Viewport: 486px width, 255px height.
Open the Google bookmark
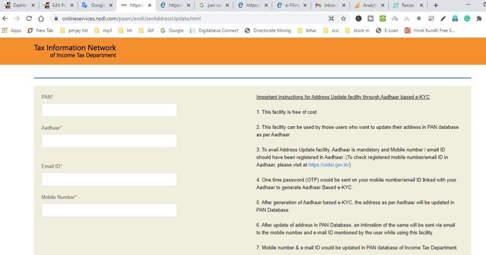point(172,30)
